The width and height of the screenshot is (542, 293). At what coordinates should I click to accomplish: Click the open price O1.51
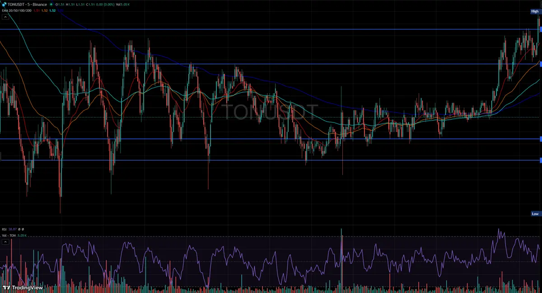60,5
